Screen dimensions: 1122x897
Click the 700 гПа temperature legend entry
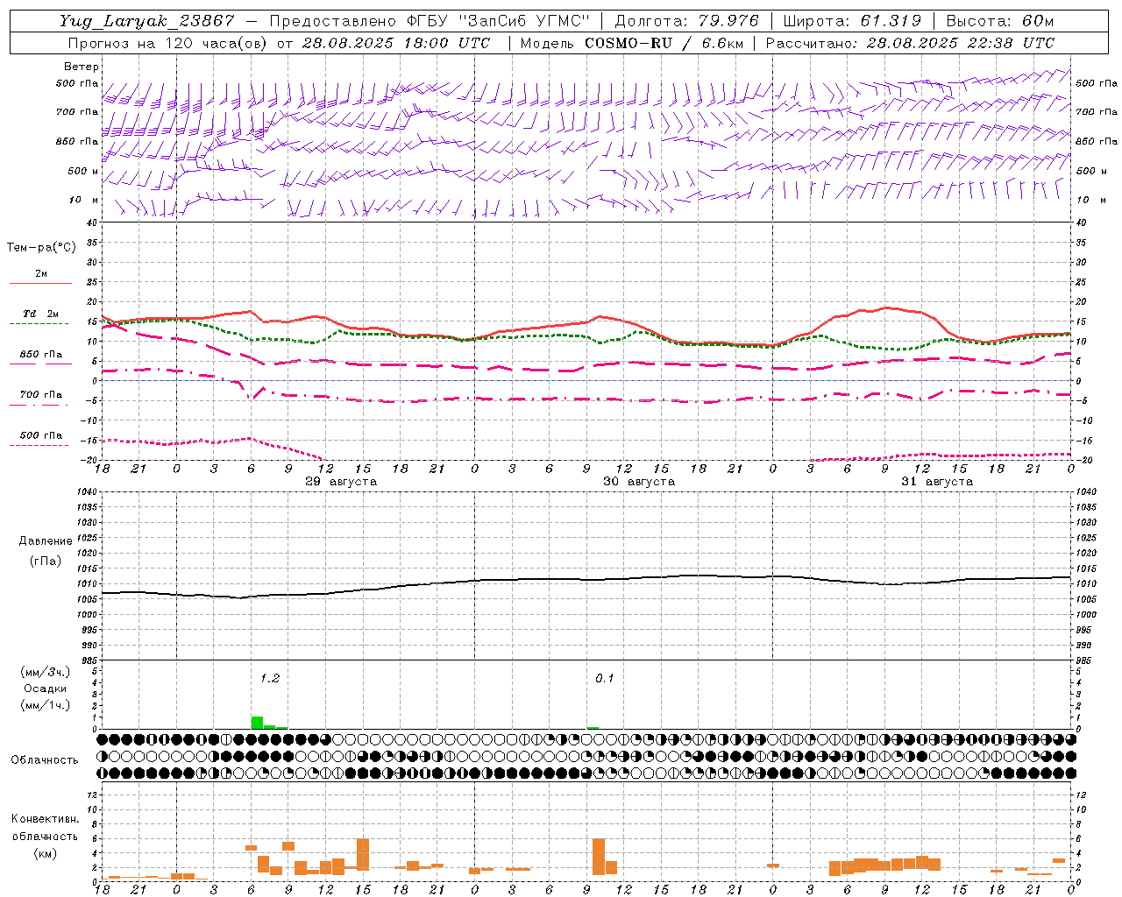point(40,395)
